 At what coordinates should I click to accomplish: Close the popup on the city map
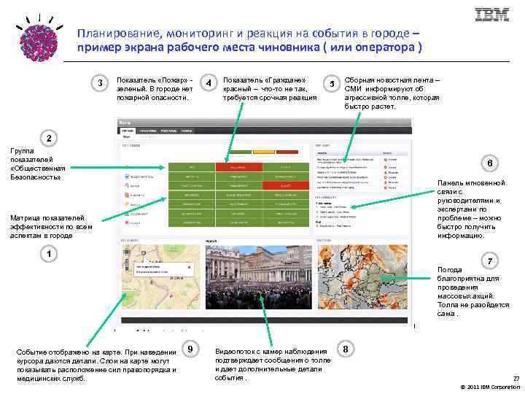click(x=189, y=267)
